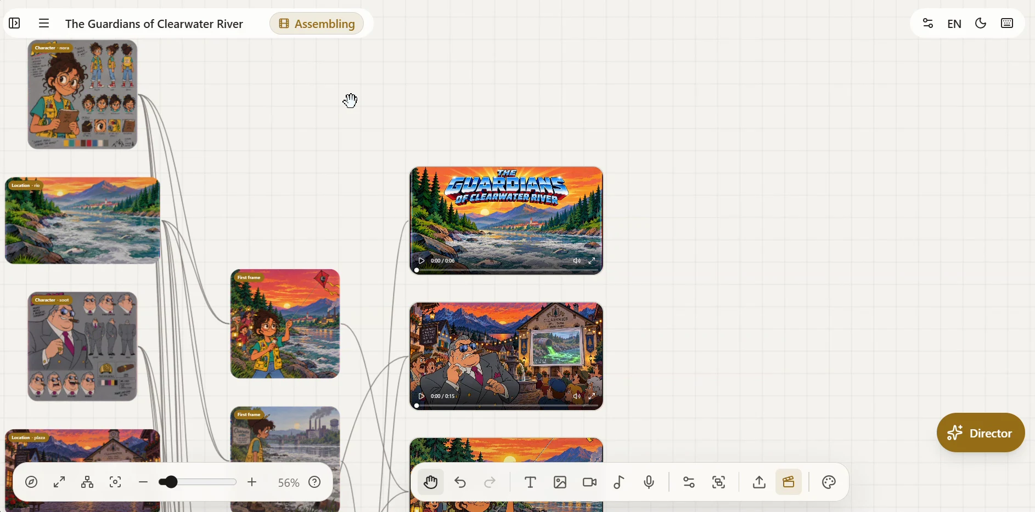
Task: Open the sliders adjustments tool in toolbar
Action: [x=689, y=482]
